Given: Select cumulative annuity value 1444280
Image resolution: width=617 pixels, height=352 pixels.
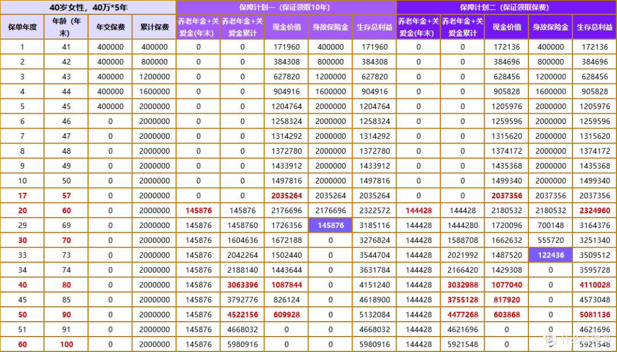Looking at the screenshot, I should (462, 226).
